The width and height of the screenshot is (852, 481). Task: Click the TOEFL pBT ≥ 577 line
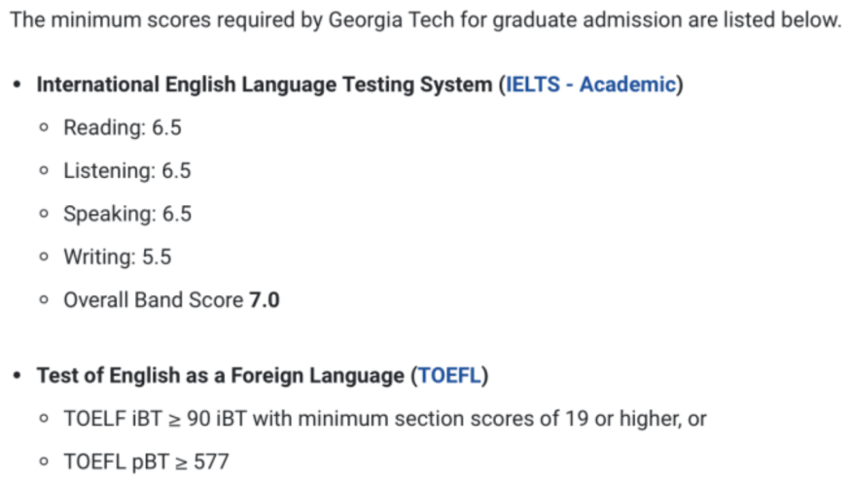pyautogui.click(x=146, y=462)
